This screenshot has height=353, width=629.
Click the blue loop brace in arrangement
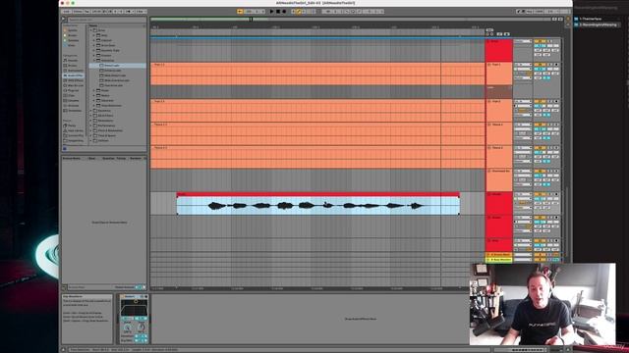point(316,37)
